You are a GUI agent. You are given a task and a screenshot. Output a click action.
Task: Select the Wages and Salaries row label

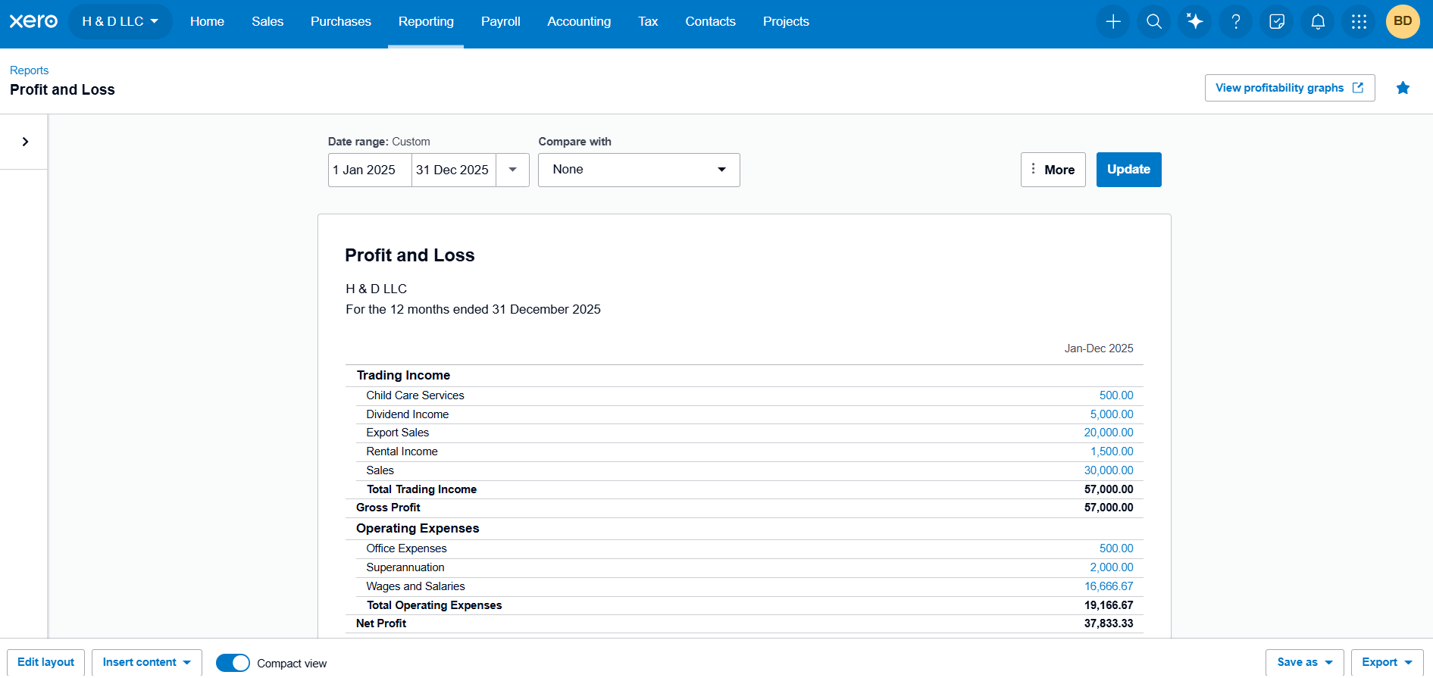(415, 586)
